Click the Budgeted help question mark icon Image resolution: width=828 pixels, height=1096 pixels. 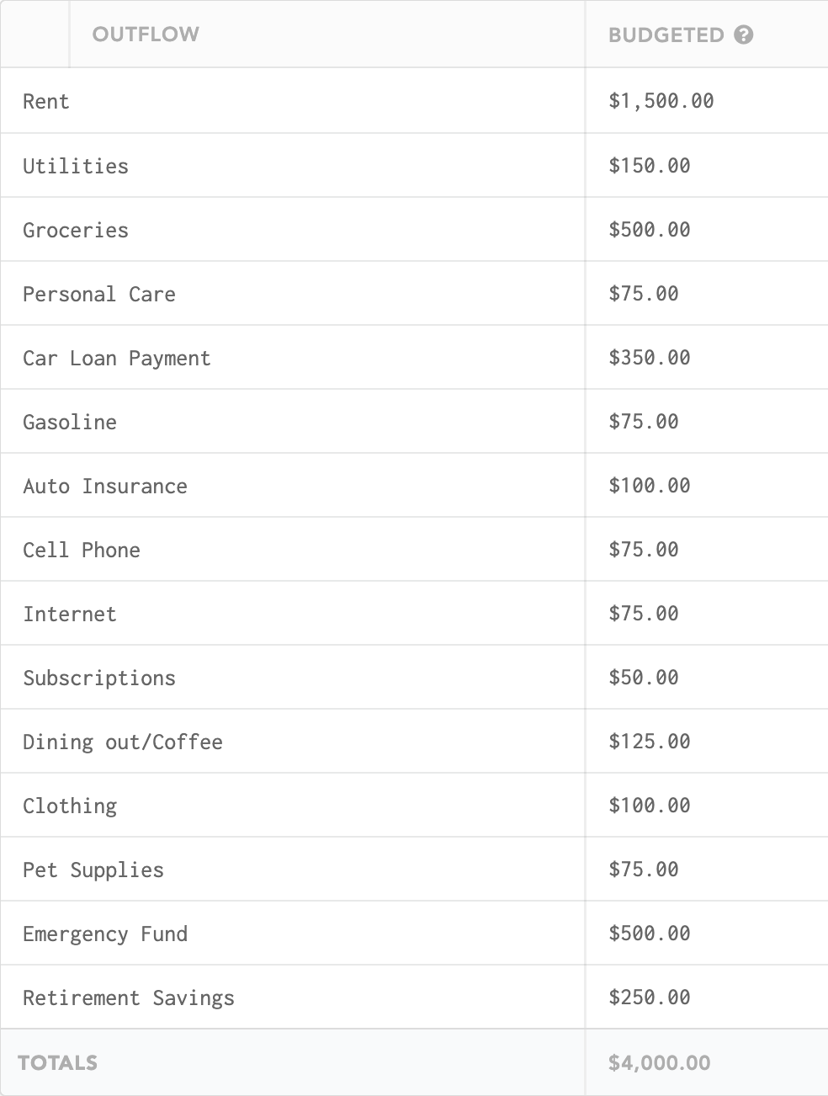743,35
